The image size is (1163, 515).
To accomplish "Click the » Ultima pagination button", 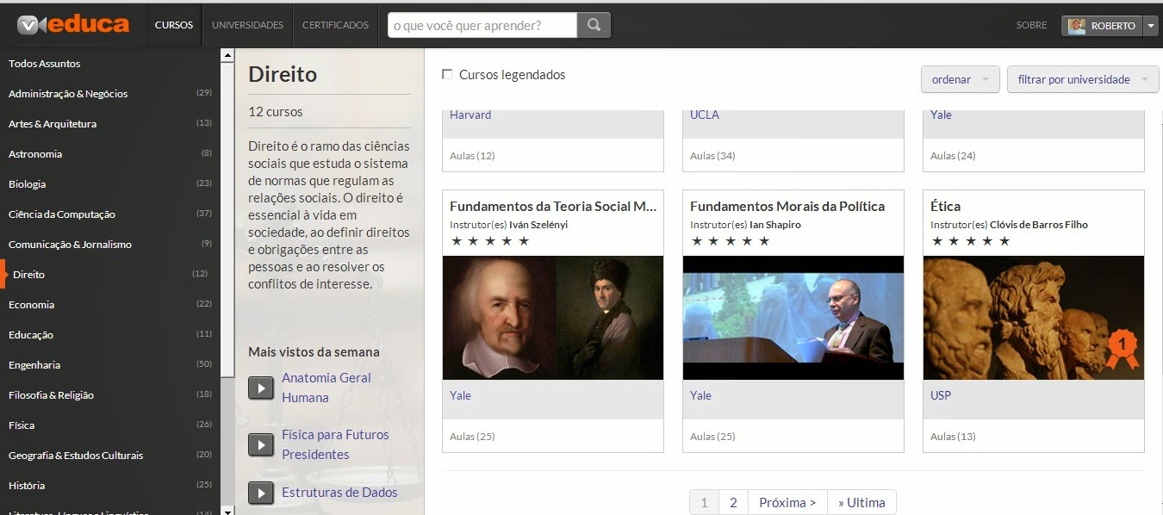I will click(x=861, y=503).
